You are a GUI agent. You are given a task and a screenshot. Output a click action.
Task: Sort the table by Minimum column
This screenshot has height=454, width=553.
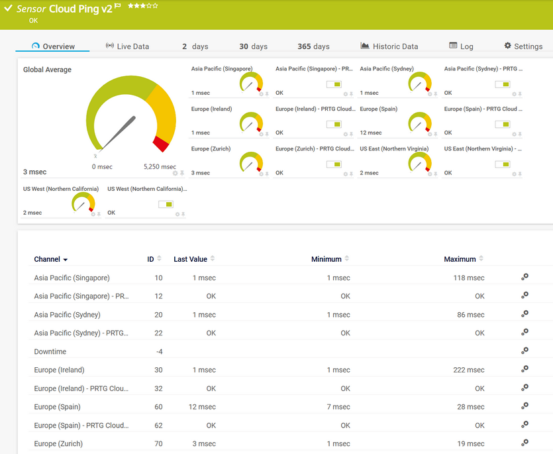[330, 259]
